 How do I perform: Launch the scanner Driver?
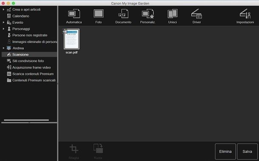point(197,16)
